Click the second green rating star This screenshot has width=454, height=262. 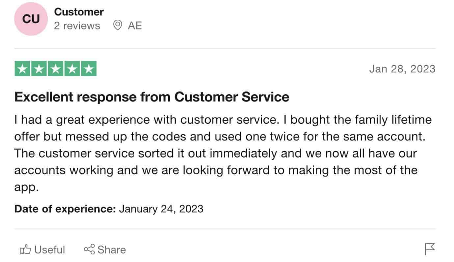(x=39, y=69)
